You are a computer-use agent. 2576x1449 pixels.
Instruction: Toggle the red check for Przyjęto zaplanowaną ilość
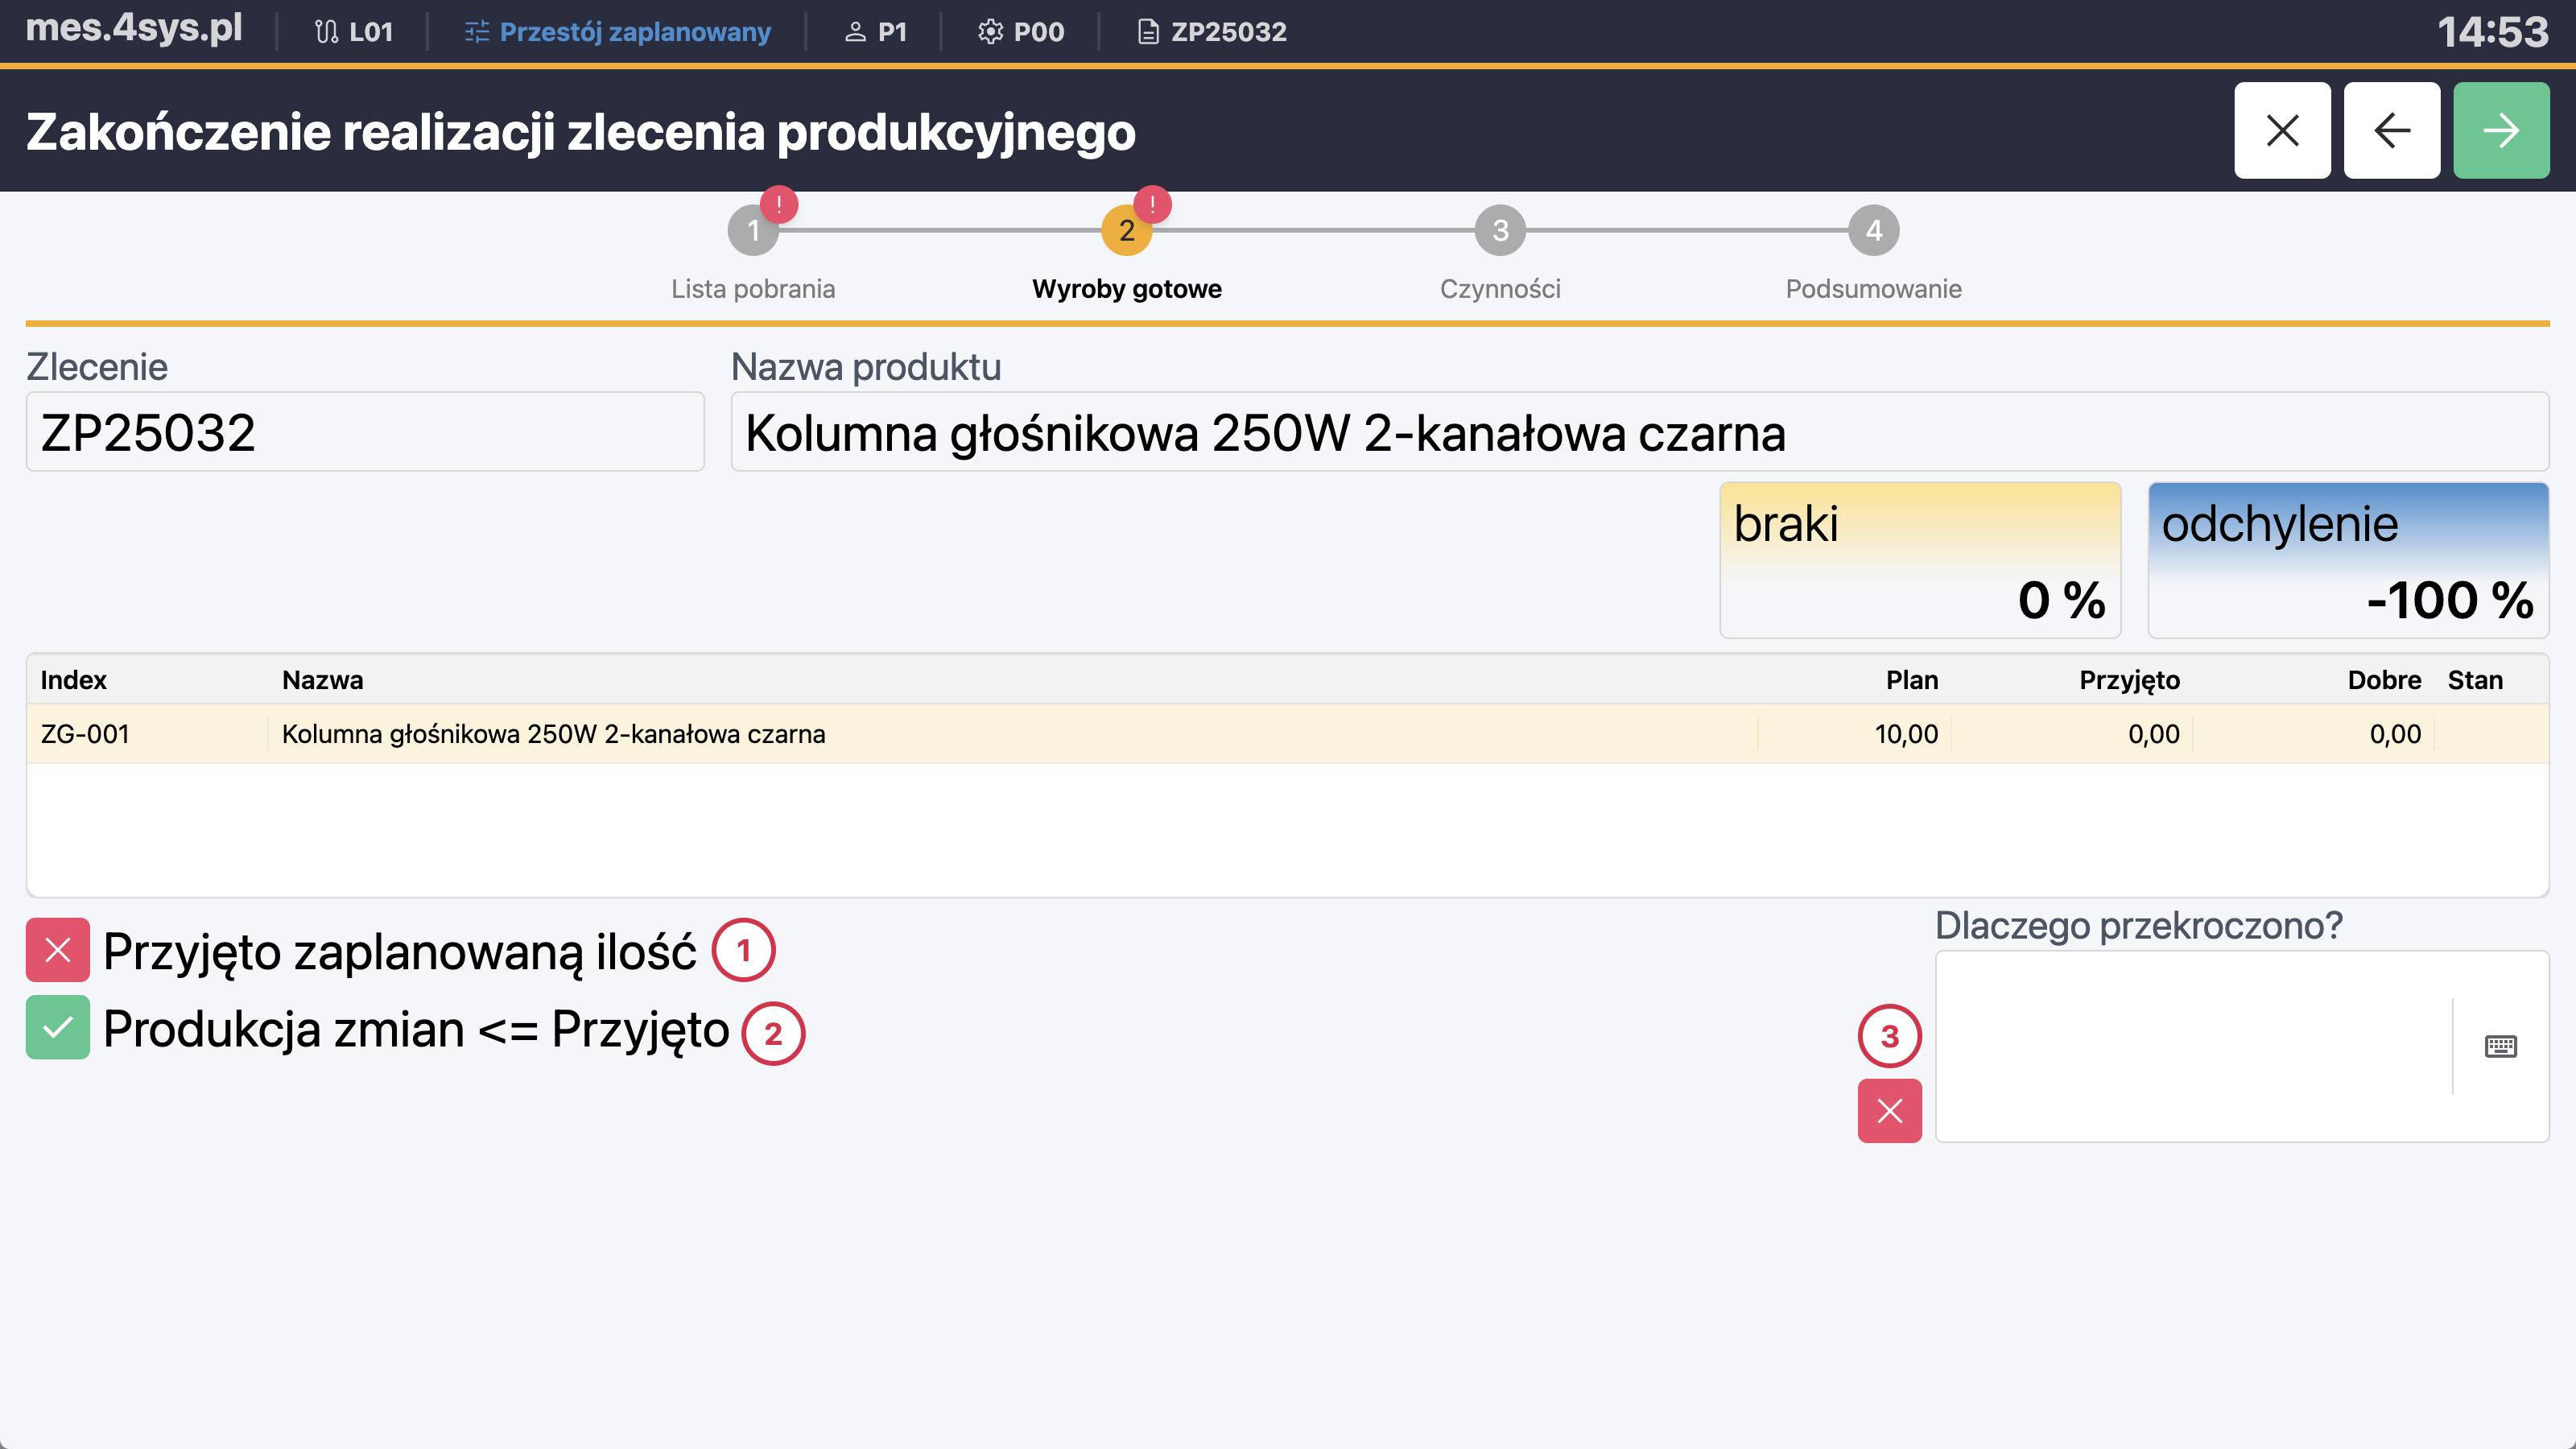click(x=57, y=950)
